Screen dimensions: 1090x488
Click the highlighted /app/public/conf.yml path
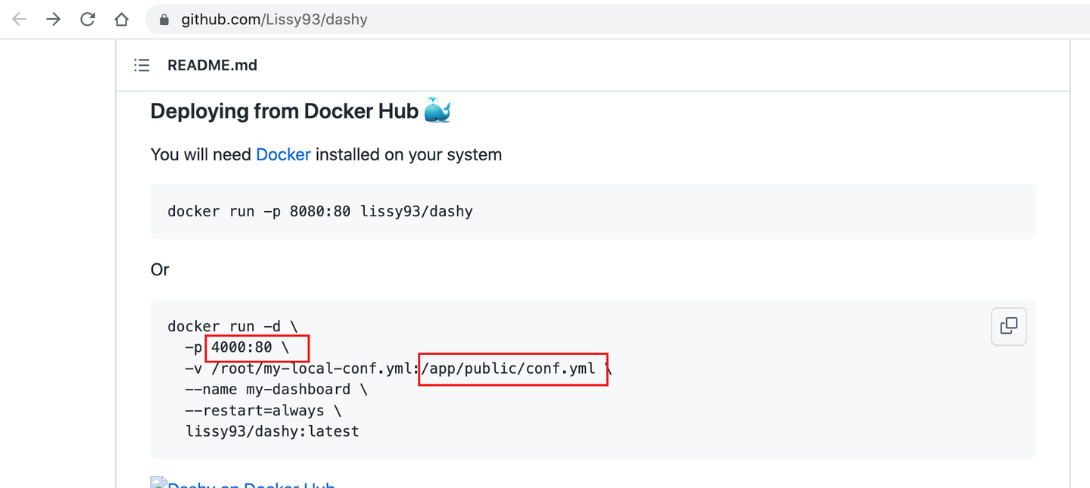pos(512,369)
